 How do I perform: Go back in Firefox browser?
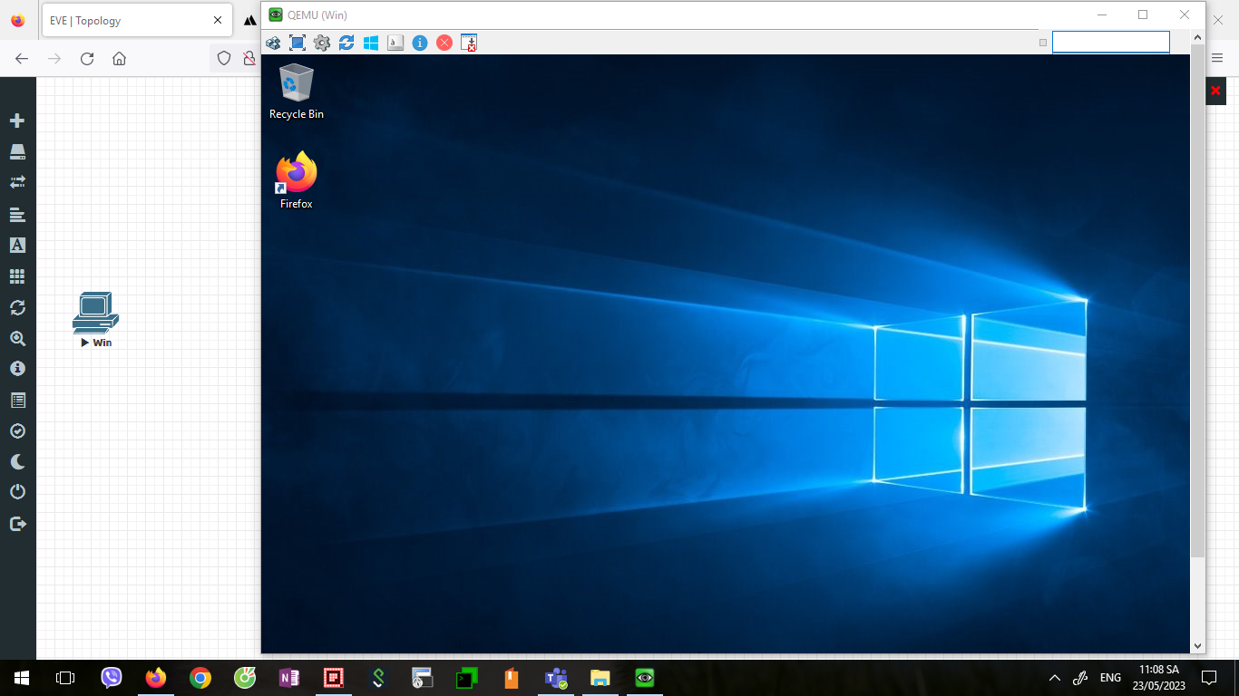pyautogui.click(x=22, y=58)
